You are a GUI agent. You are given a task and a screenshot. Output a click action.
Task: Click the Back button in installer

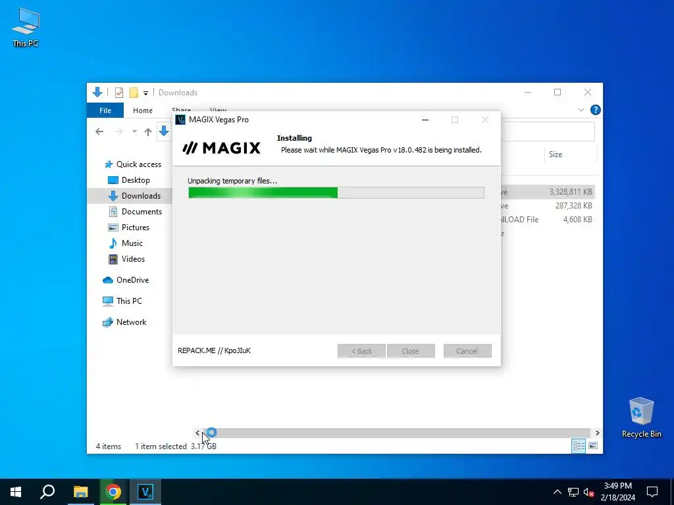coord(361,351)
